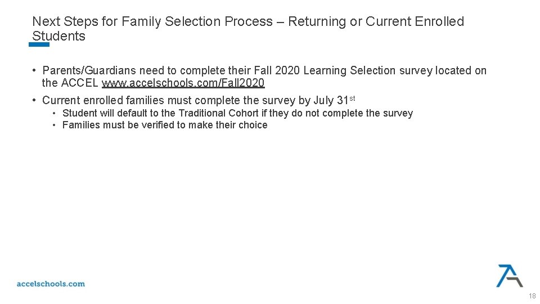Click the blue accent bar under the title

[x=39, y=44]
